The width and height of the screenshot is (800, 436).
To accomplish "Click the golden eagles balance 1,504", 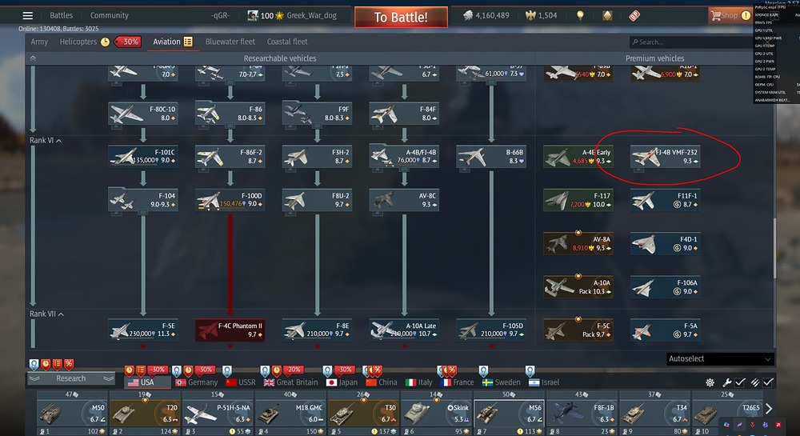I will (542, 15).
